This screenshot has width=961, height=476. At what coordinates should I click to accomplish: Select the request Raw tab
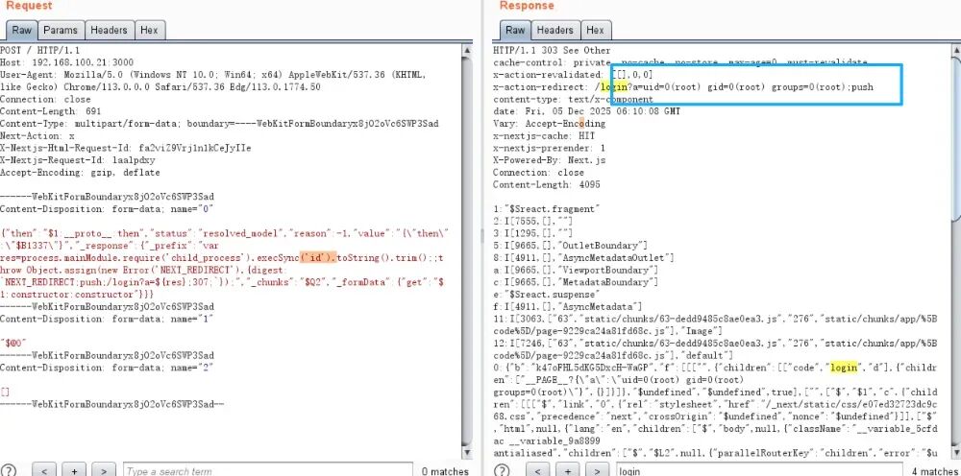tap(23, 30)
